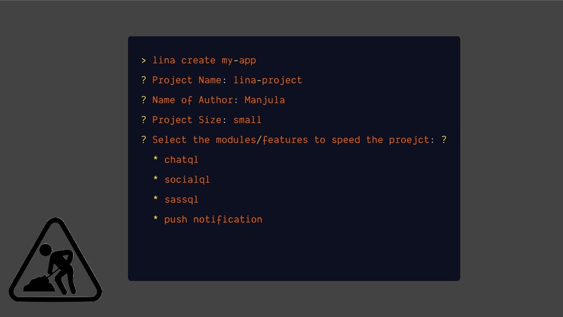Select the chatql module option
The height and width of the screenshot is (317, 563).
click(x=181, y=160)
